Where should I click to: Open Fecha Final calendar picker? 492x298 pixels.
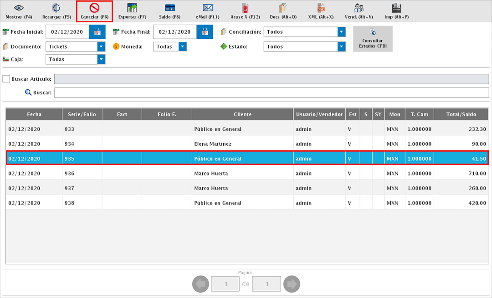(x=205, y=32)
